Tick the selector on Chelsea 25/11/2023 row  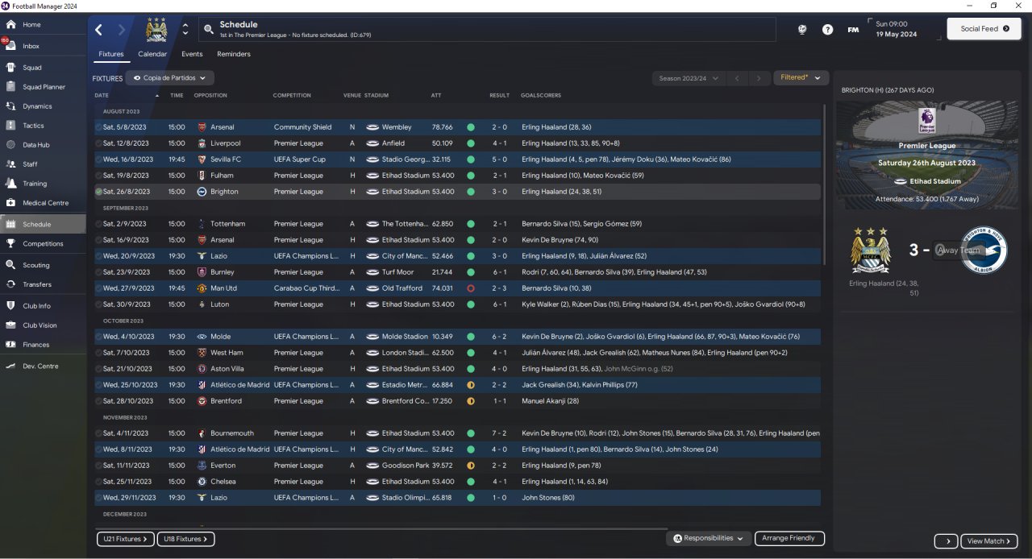pyautogui.click(x=98, y=482)
